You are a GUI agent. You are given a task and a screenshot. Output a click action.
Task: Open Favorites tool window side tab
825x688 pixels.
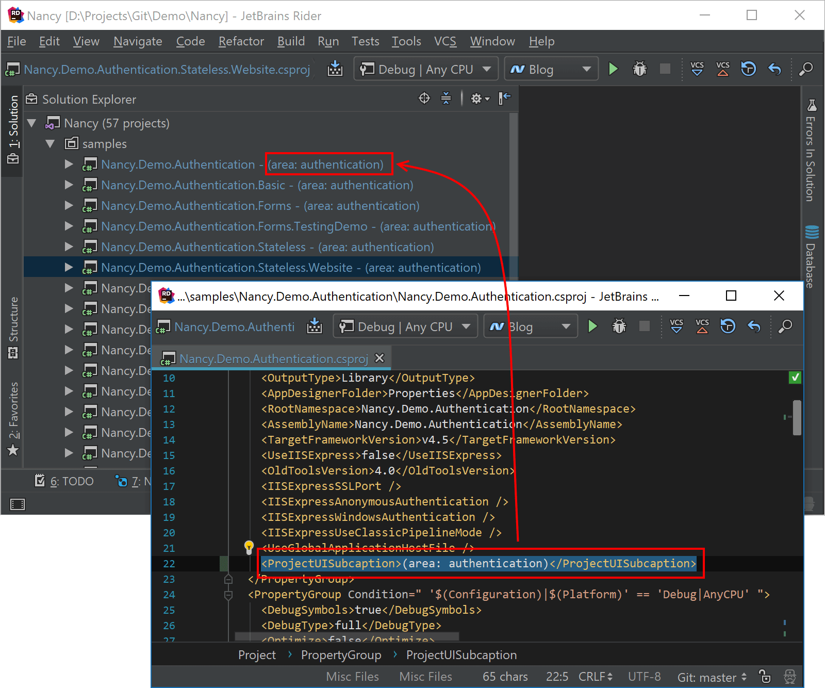[x=13, y=419]
